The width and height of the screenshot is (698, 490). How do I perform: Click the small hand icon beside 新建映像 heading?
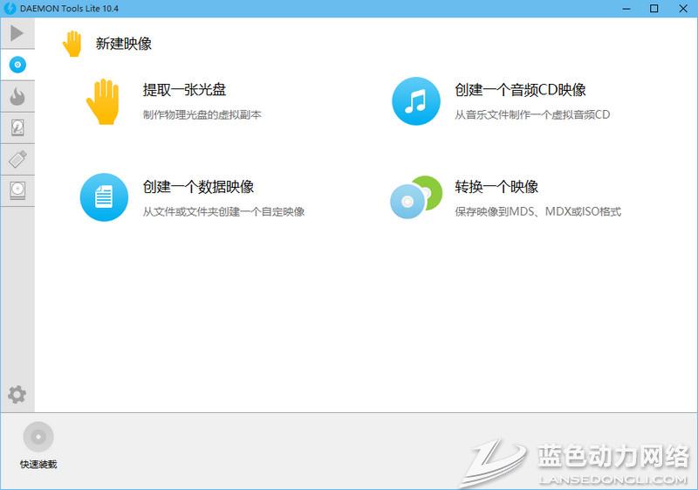coord(72,44)
